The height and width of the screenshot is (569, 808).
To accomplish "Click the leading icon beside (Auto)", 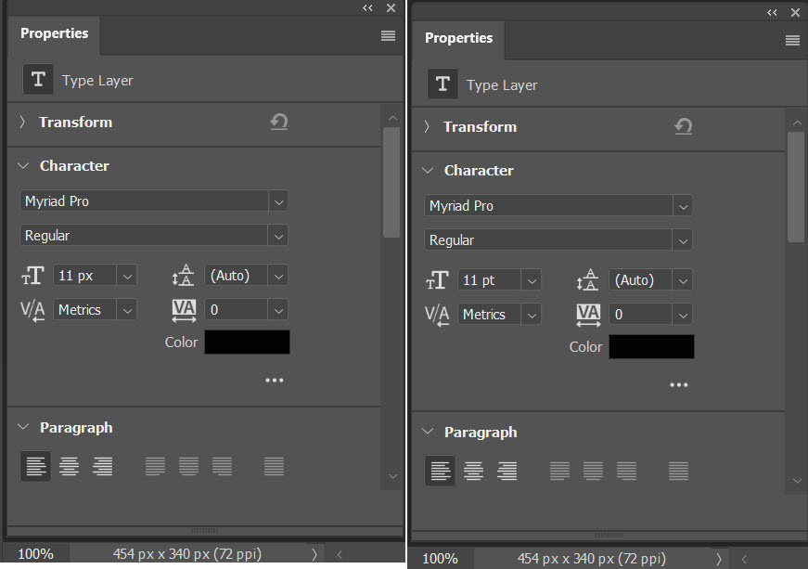I will [x=183, y=276].
